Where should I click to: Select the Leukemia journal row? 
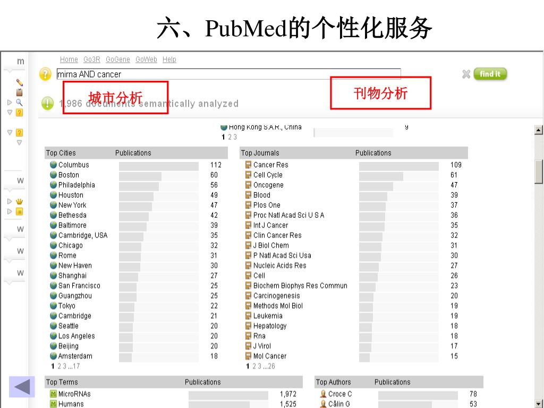tap(354, 316)
